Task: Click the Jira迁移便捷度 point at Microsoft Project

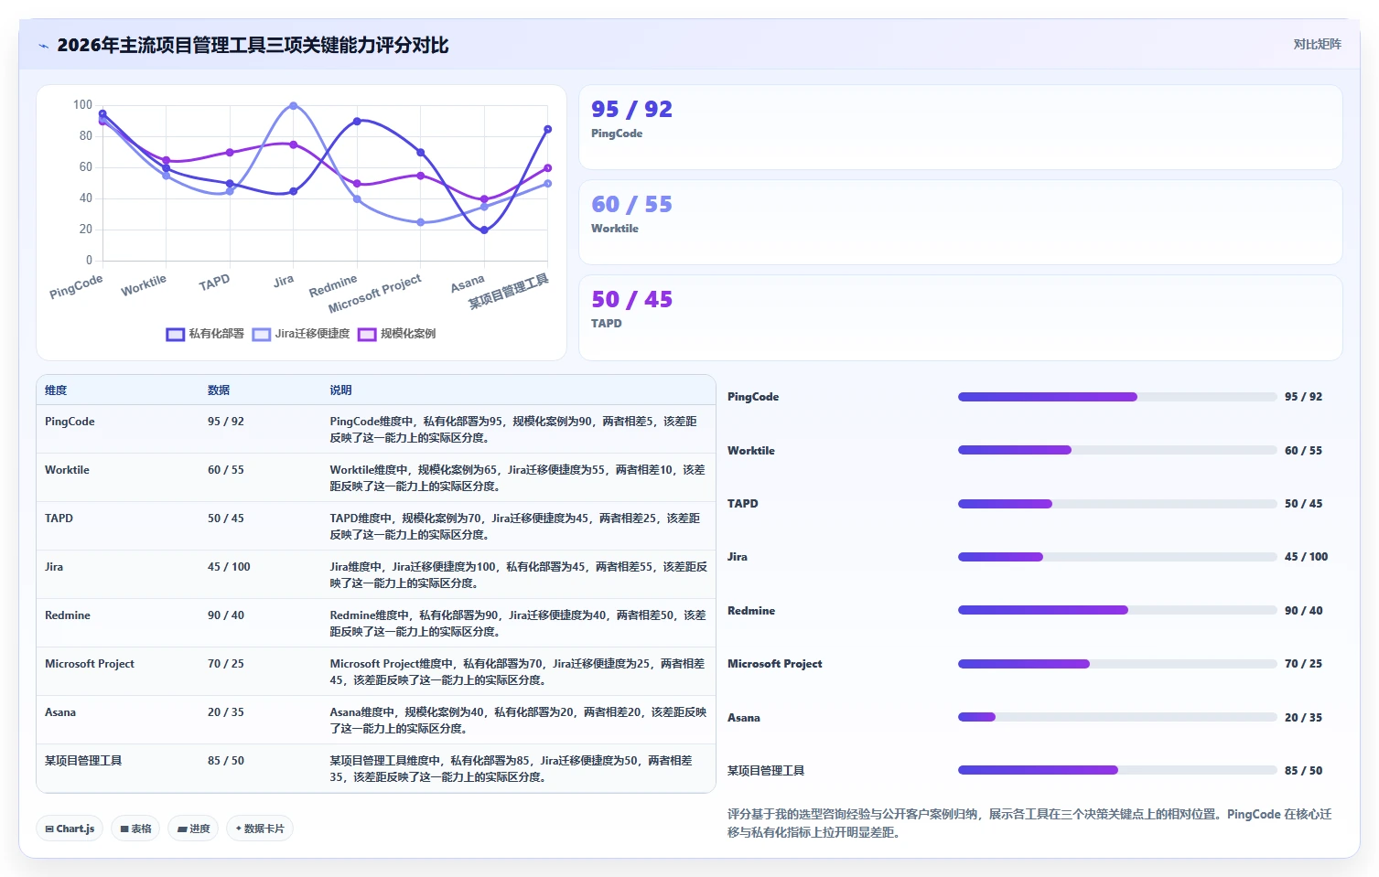Action: click(x=421, y=222)
